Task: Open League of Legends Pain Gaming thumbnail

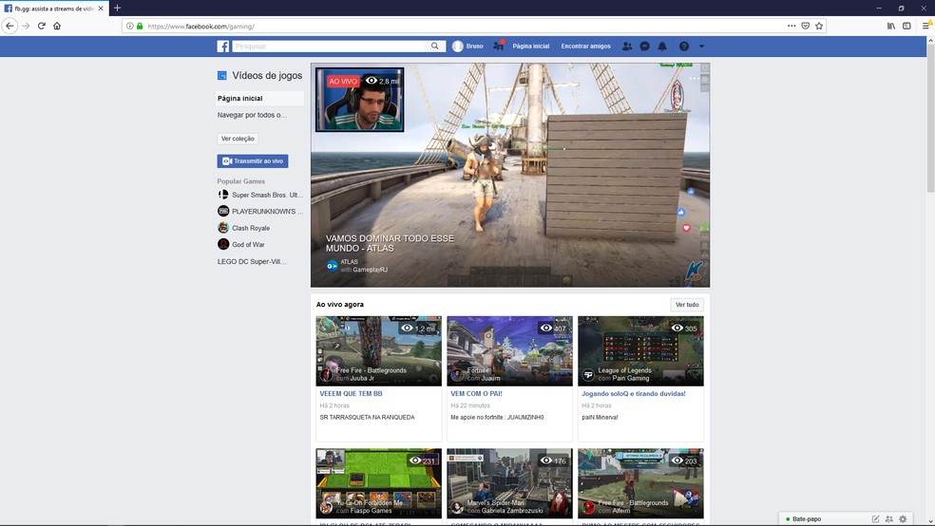Action: tap(640, 351)
